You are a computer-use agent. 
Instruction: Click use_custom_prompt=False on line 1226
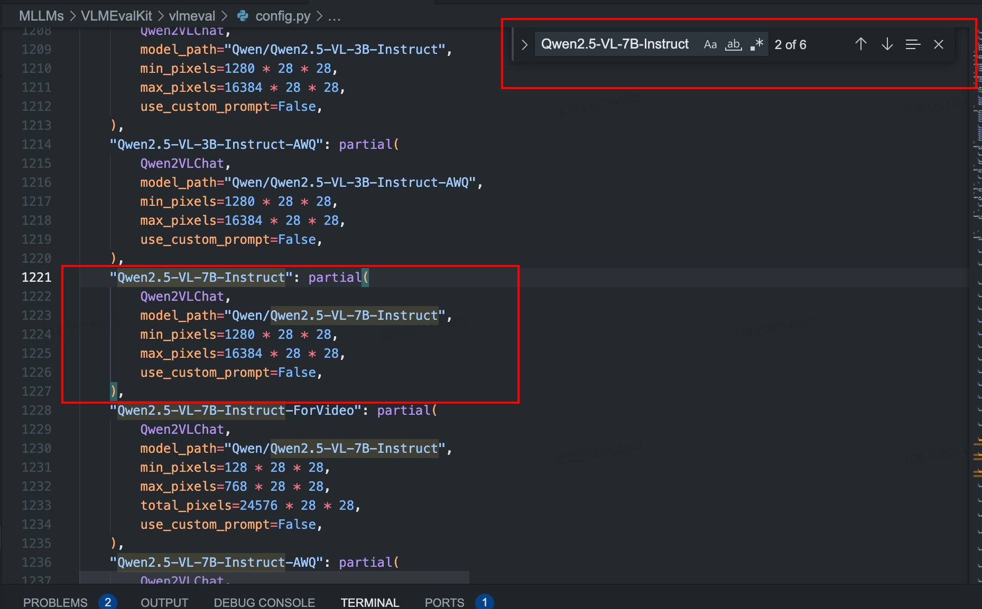[231, 373]
